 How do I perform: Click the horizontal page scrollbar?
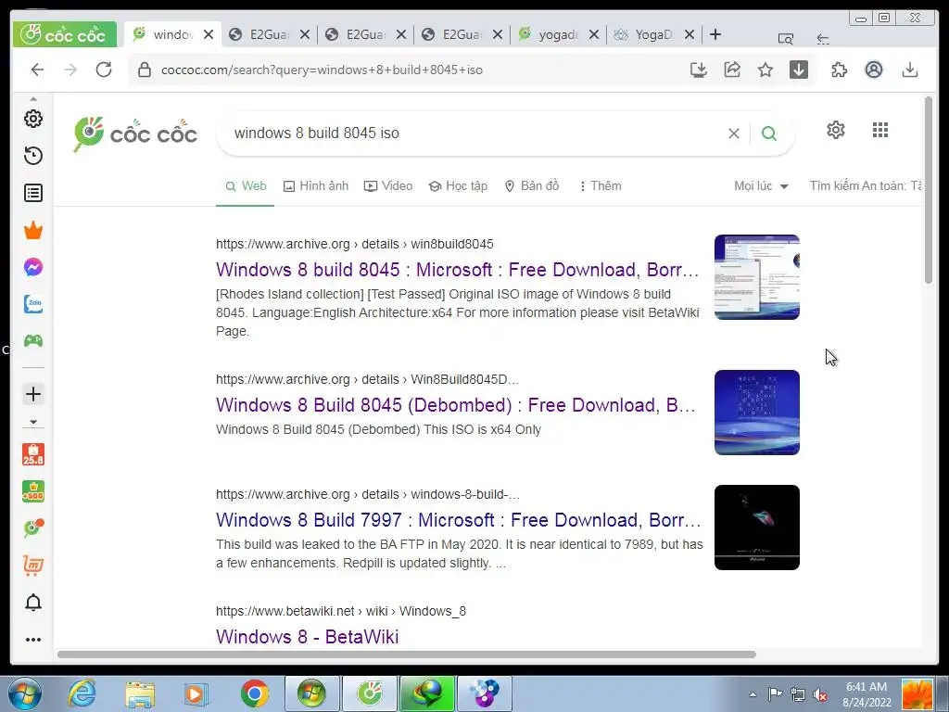coord(407,655)
